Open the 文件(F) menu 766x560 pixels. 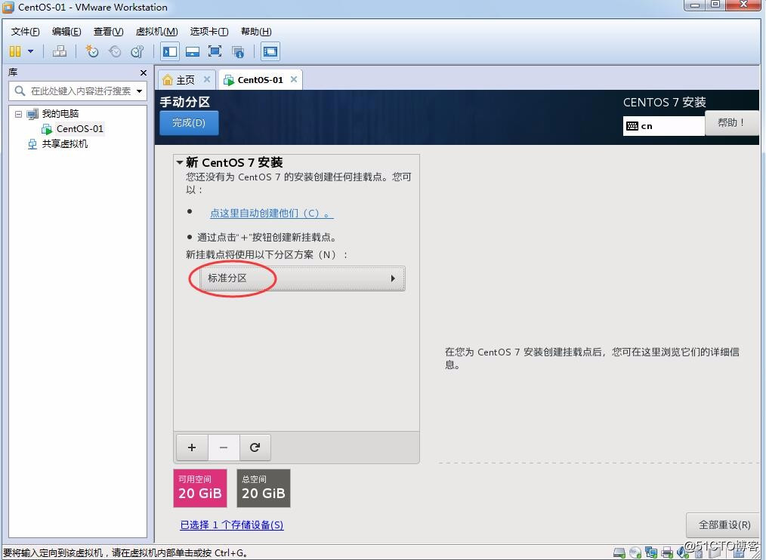26,31
